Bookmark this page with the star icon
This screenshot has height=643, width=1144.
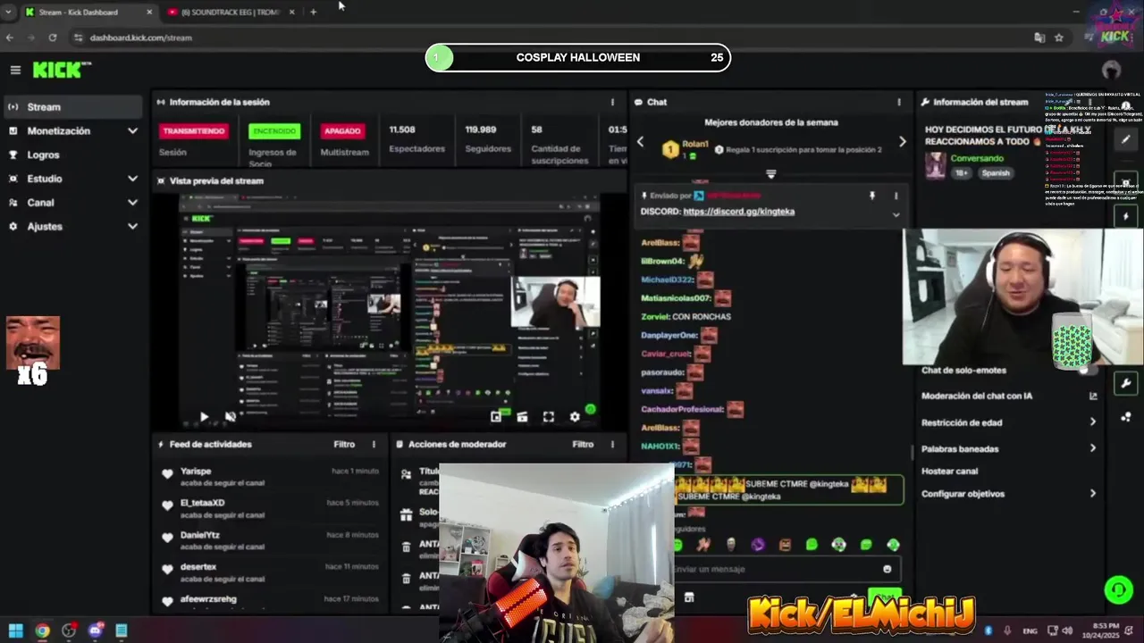point(1059,38)
